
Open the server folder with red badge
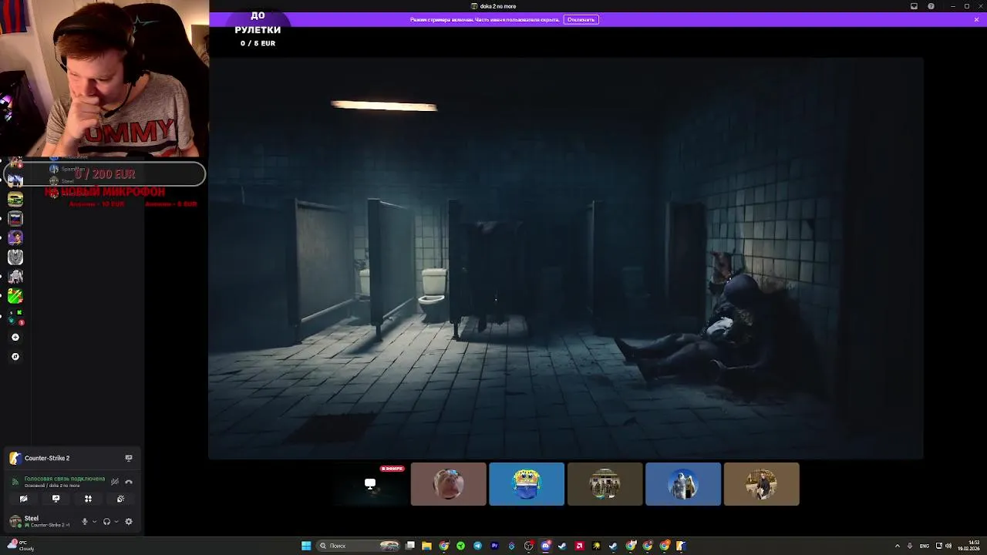point(15,317)
